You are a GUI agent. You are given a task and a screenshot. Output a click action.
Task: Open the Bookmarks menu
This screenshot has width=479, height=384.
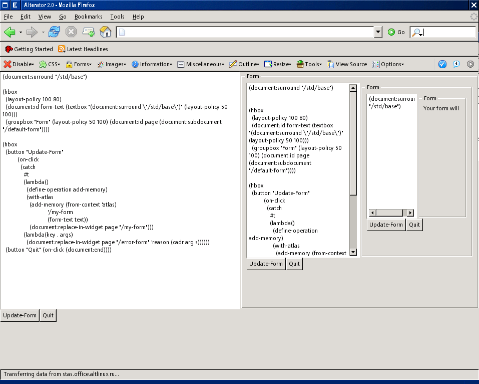[x=89, y=17]
